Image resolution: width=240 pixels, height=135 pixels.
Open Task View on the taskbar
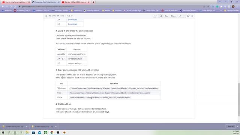click(21, 132)
